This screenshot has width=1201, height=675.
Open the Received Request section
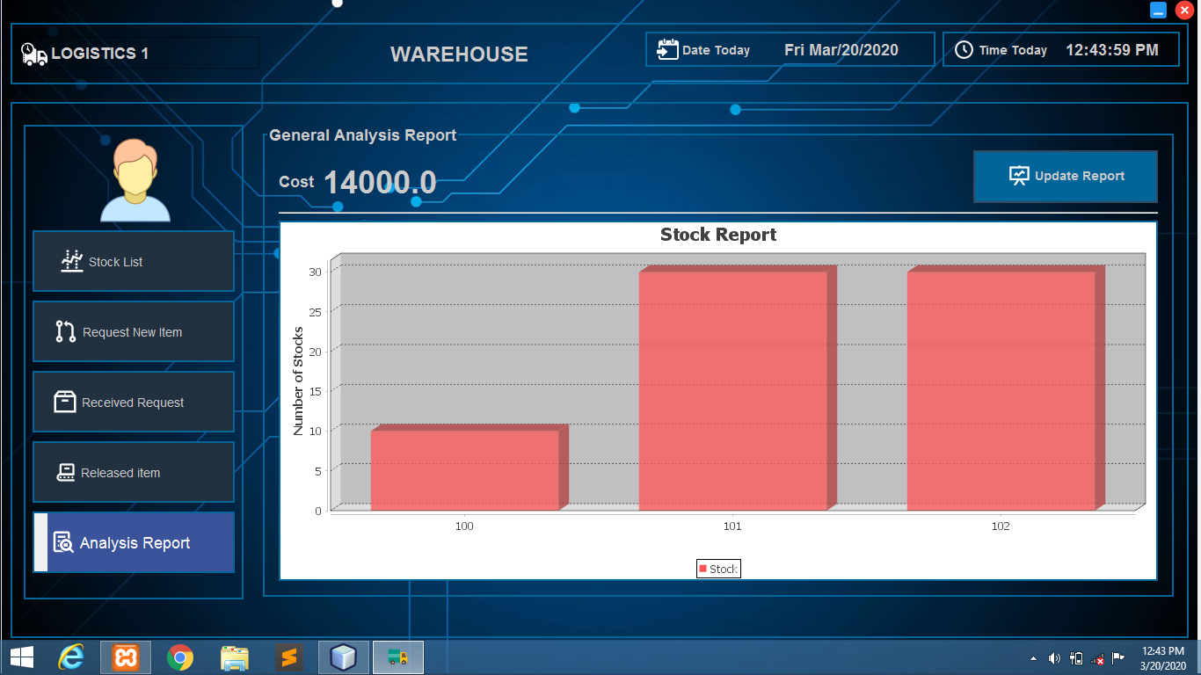[134, 402]
